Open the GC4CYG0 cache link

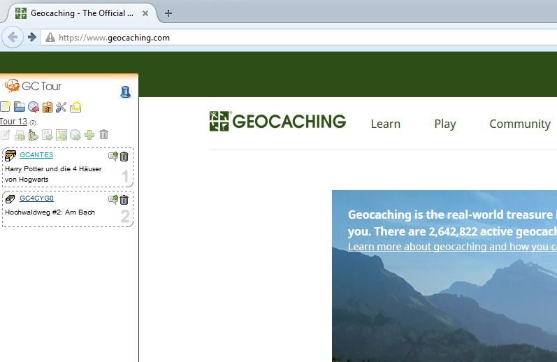pyautogui.click(x=36, y=198)
